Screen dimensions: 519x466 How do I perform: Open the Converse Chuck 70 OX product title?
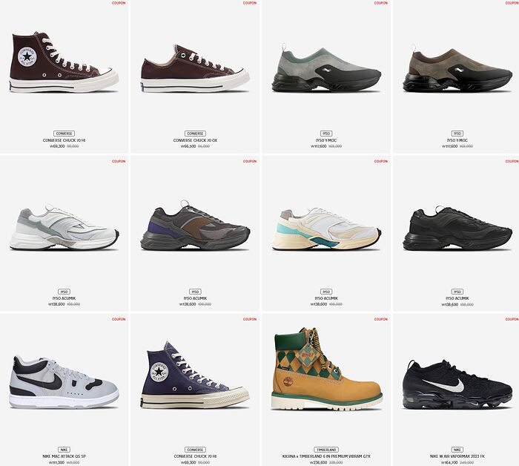pos(195,140)
